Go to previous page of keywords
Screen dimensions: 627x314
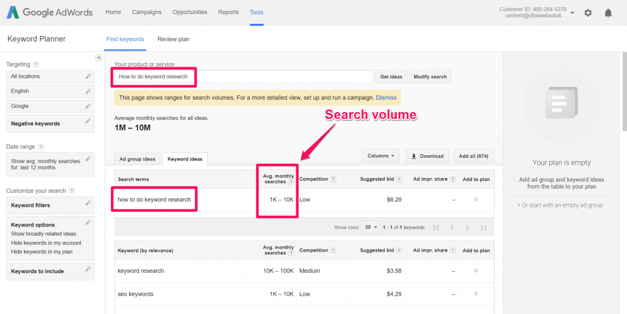[452, 228]
